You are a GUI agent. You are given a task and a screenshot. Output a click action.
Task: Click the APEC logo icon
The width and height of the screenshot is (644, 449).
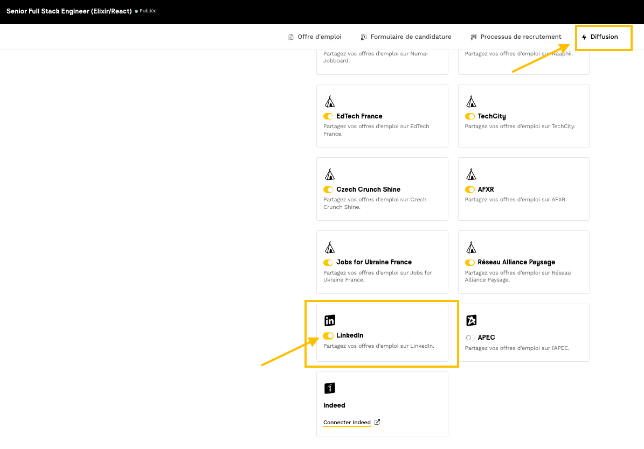click(x=471, y=320)
